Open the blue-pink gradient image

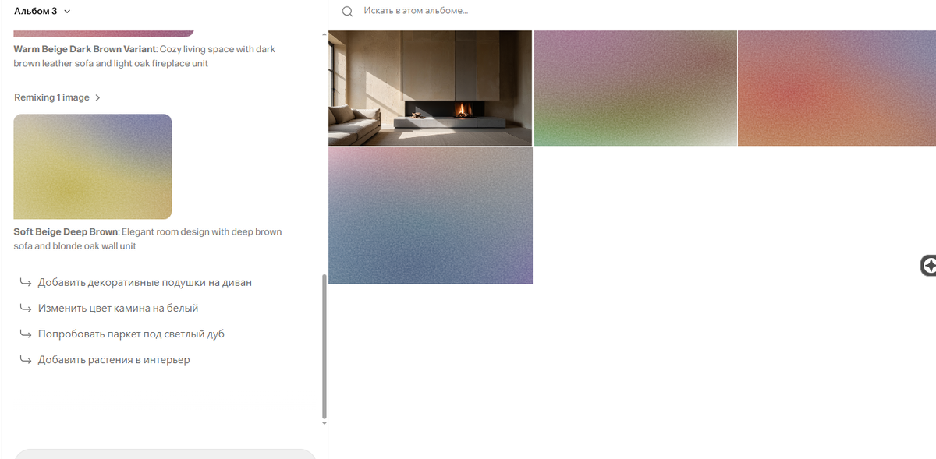pyautogui.click(x=431, y=215)
